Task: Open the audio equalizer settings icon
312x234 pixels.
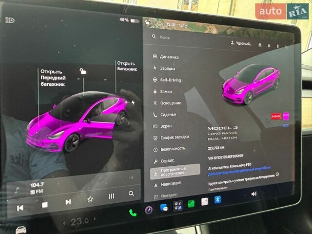Action: coord(111,196)
